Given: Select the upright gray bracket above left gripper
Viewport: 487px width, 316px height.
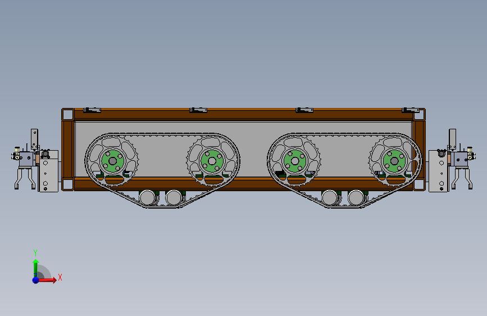Looking at the screenshot, I should pos(34,139).
